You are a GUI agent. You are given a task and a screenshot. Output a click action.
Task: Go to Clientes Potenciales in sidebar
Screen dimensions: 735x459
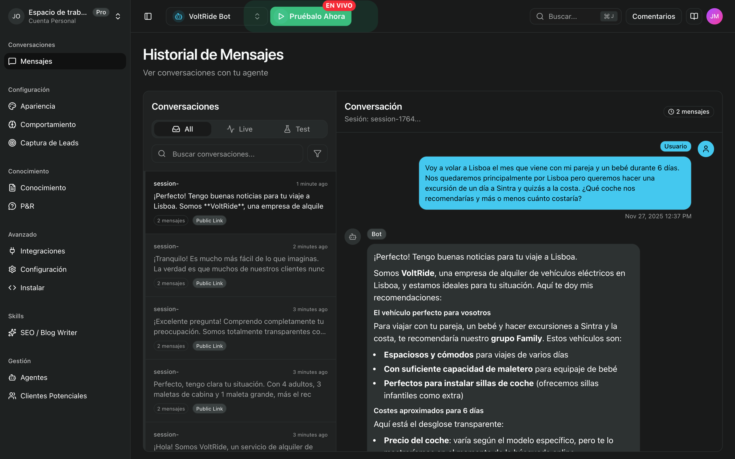pyautogui.click(x=53, y=396)
